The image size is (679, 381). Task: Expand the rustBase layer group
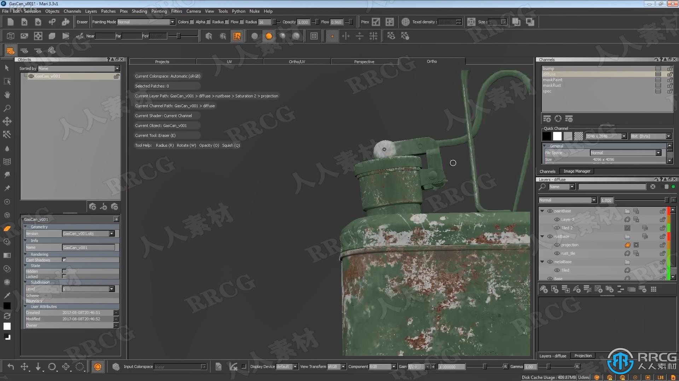542,236
